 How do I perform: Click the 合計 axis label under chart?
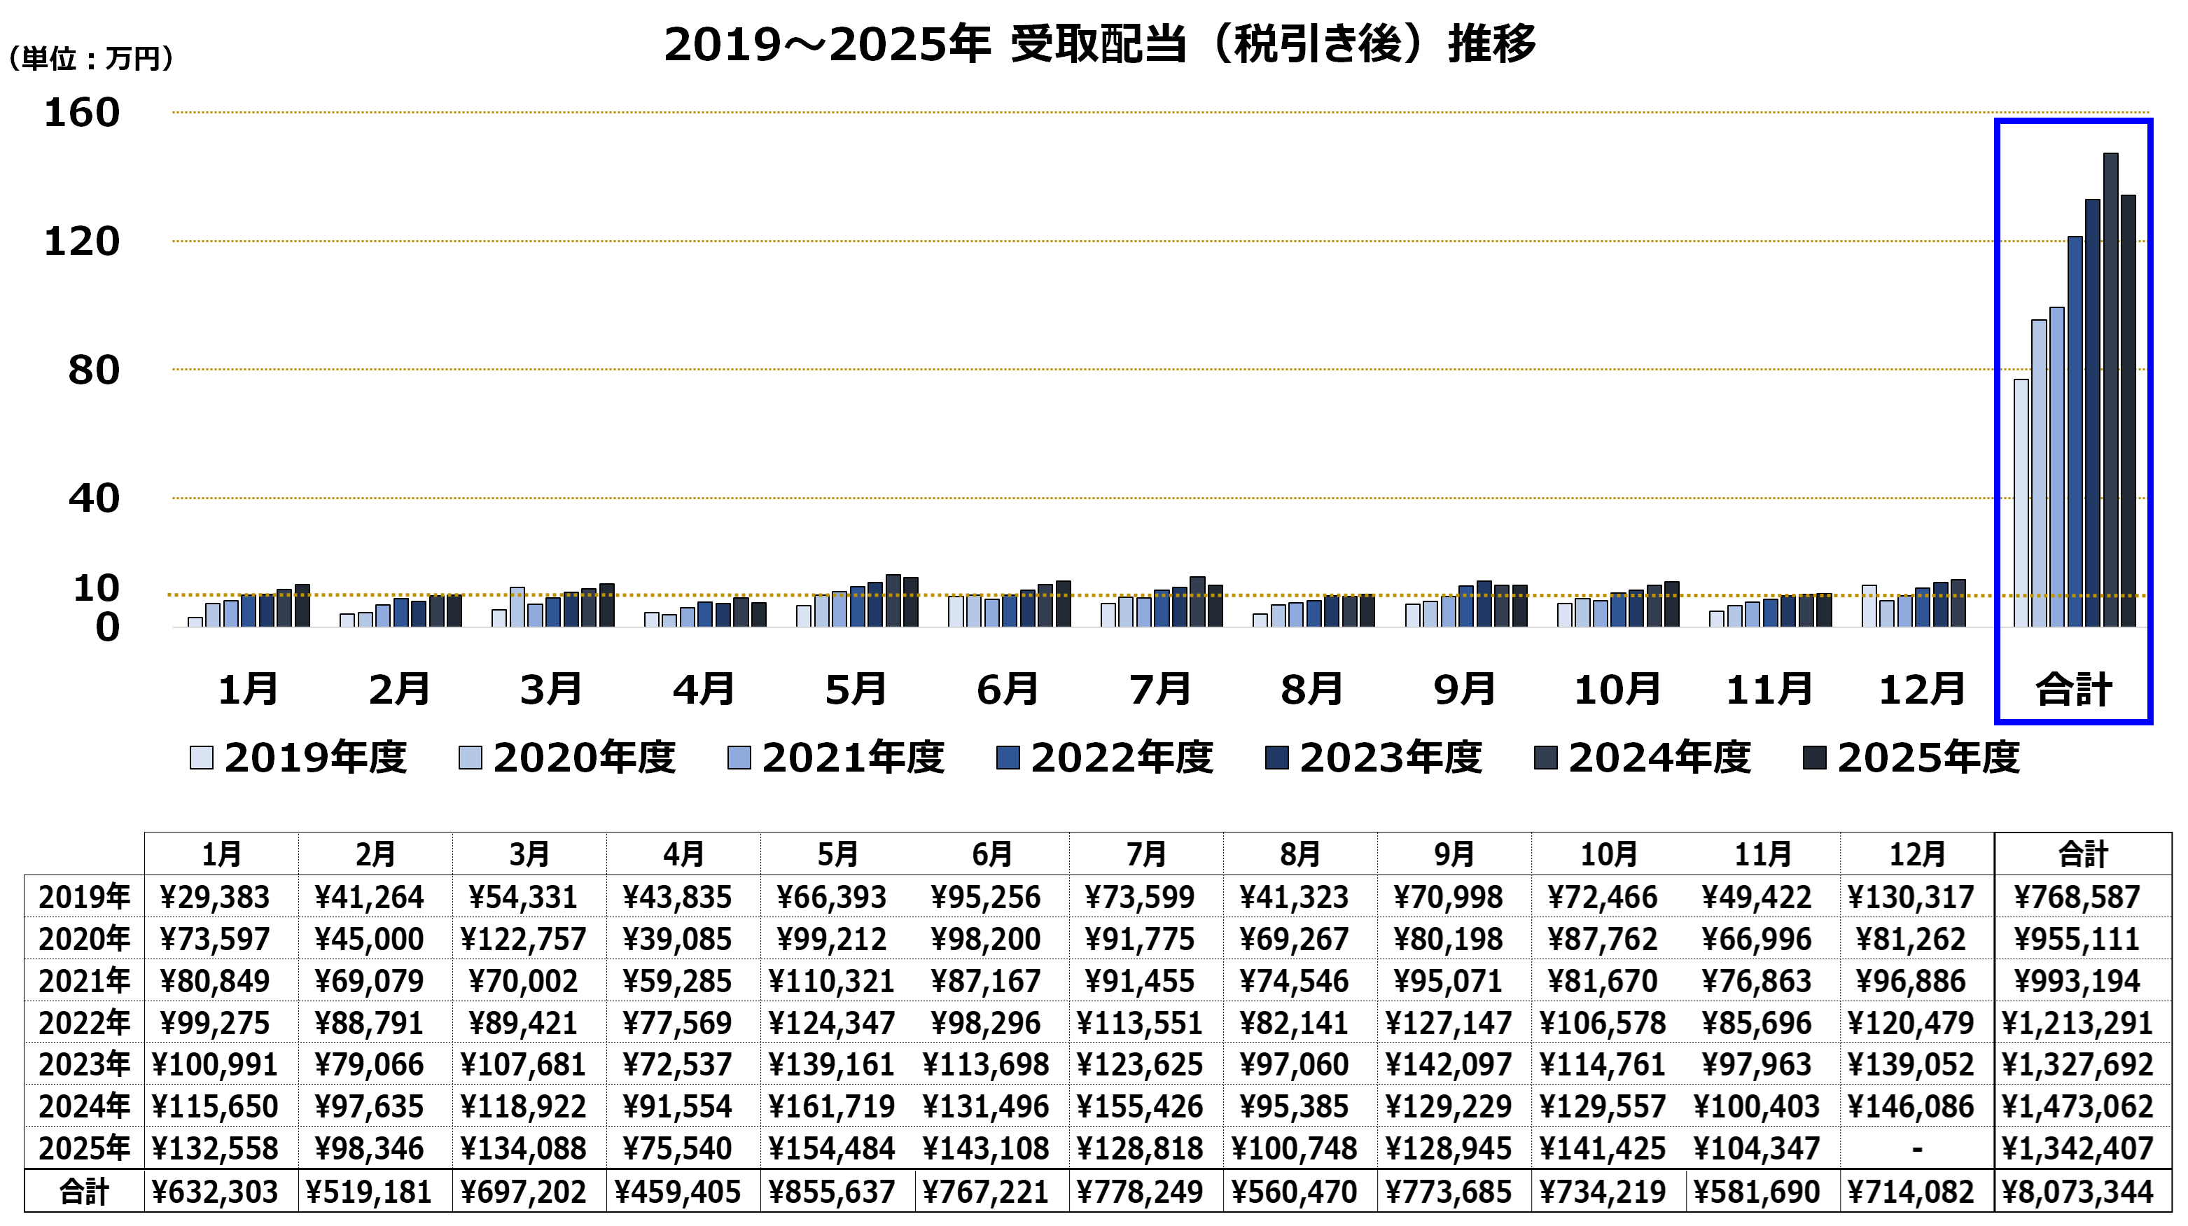click(2073, 689)
